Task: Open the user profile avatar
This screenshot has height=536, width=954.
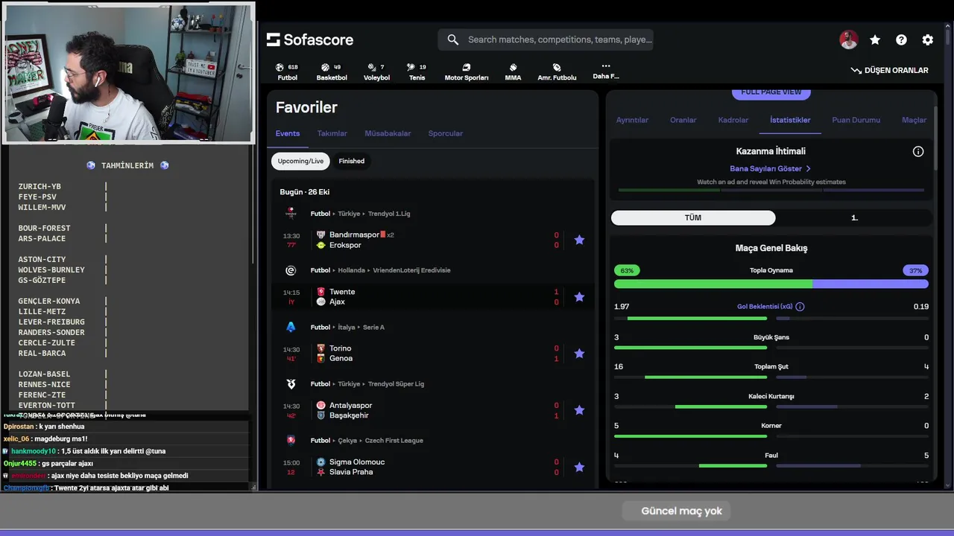Action: pyautogui.click(x=848, y=40)
